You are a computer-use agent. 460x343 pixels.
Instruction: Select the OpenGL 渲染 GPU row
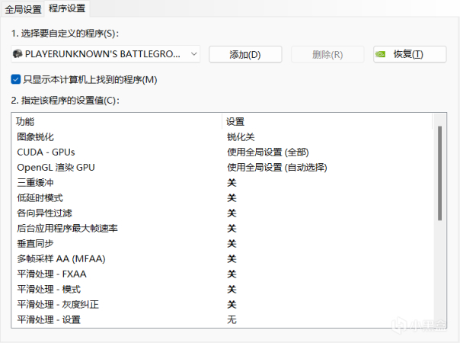(223, 168)
